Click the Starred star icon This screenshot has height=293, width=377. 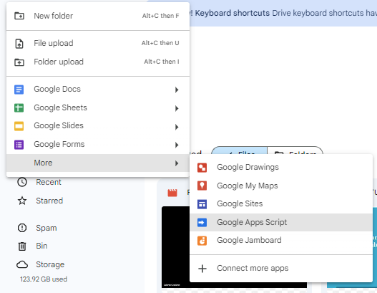(22, 201)
